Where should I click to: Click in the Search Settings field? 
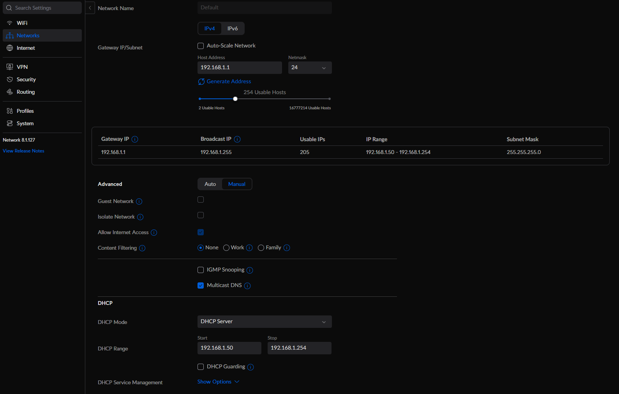tap(42, 8)
